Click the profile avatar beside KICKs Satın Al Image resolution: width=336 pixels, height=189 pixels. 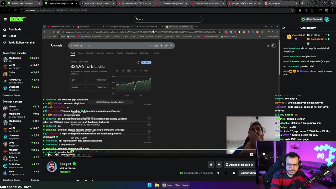point(327,19)
